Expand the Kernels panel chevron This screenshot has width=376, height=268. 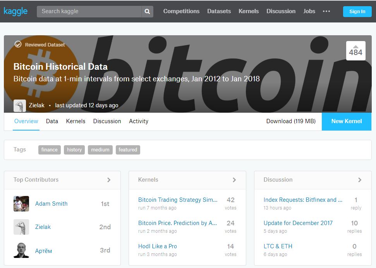tap(234, 180)
